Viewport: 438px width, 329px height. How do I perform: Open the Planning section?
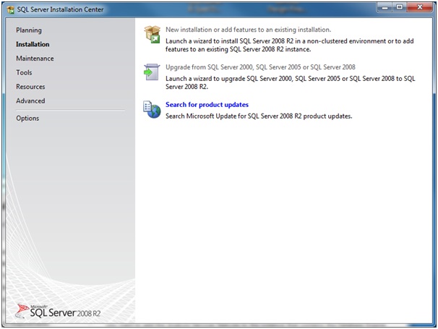(29, 30)
